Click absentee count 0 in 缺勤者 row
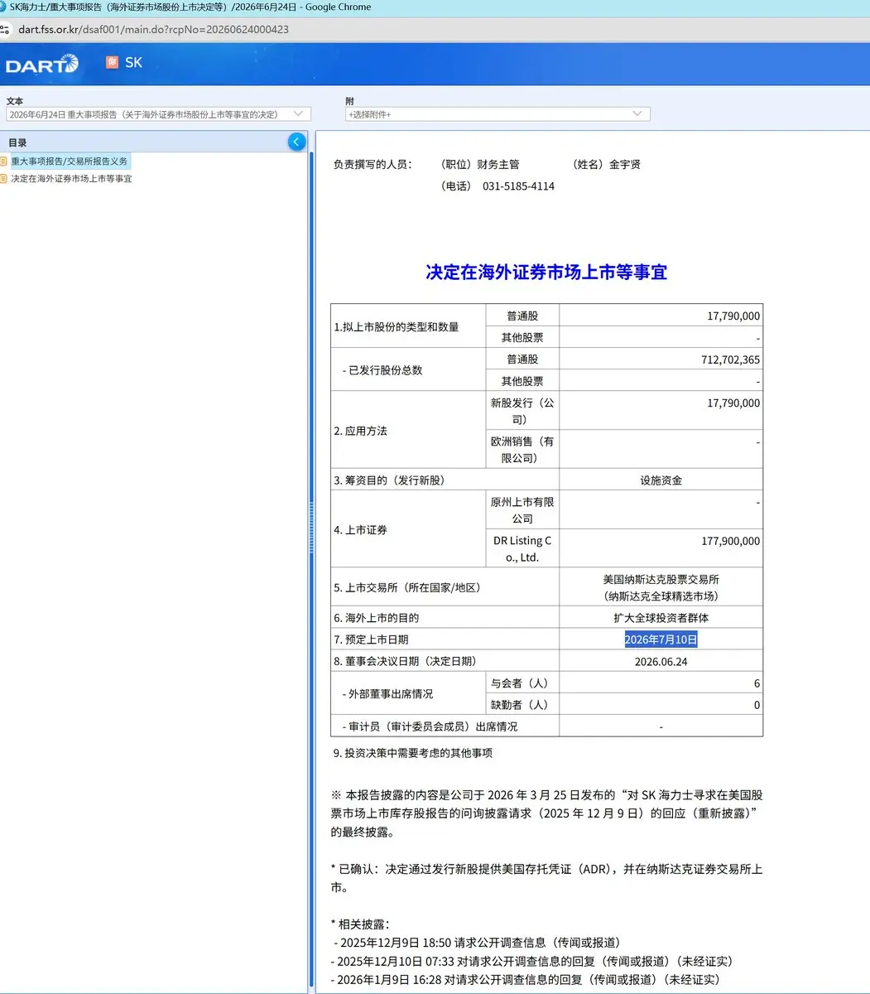This screenshot has width=870, height=994. [x=757, y=705]
